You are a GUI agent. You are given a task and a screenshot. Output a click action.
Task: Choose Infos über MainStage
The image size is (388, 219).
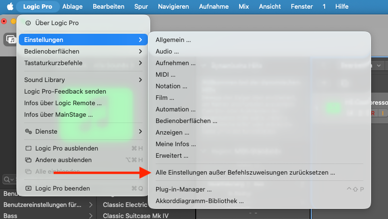(84, 114)
